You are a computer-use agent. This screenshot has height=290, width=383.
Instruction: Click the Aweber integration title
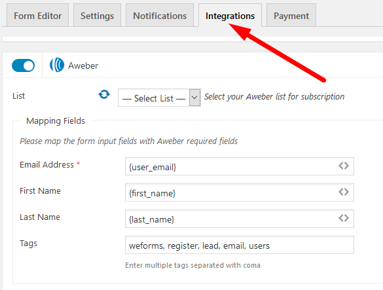[83, 65]
